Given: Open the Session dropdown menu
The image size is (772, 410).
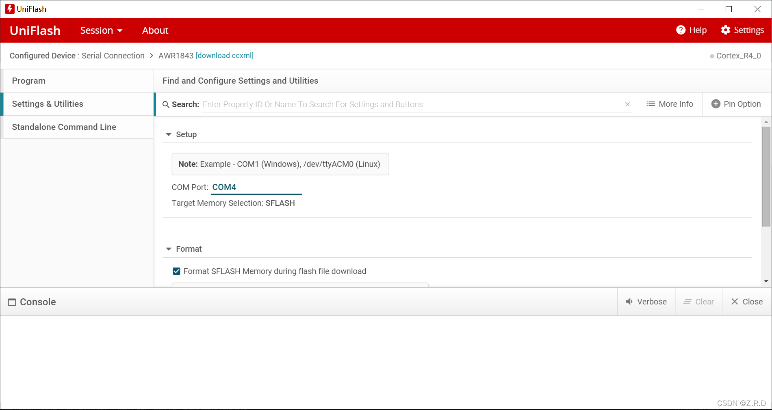Looking at the screenshot, I should (x=101, y=30).
